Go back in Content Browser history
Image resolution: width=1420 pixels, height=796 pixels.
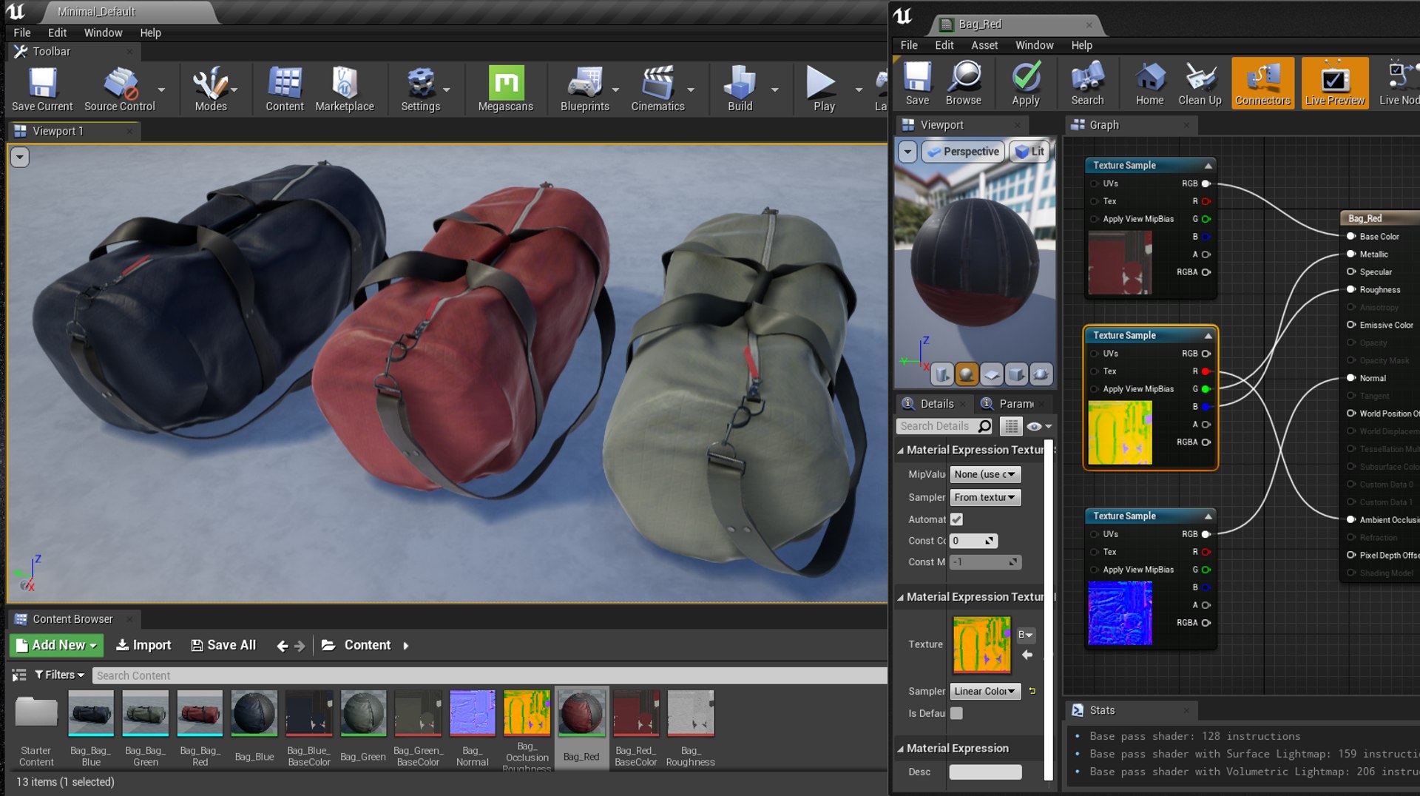[x=282, y=646]
